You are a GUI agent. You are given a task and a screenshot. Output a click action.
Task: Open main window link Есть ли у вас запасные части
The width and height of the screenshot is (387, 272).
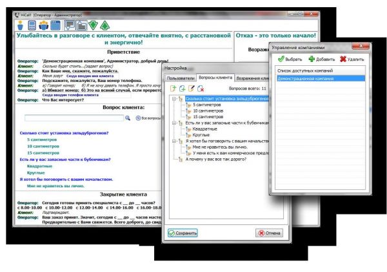pyautogui.click(x=65, y=160)
